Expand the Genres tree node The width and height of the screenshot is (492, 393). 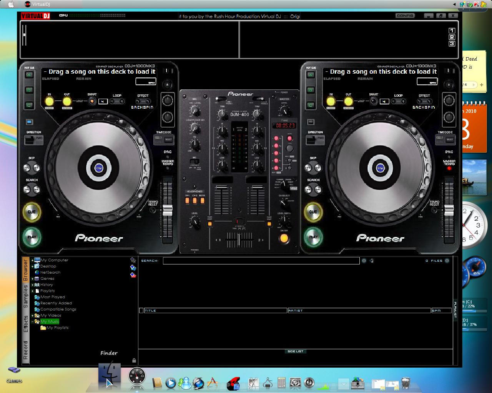point(33,279)
